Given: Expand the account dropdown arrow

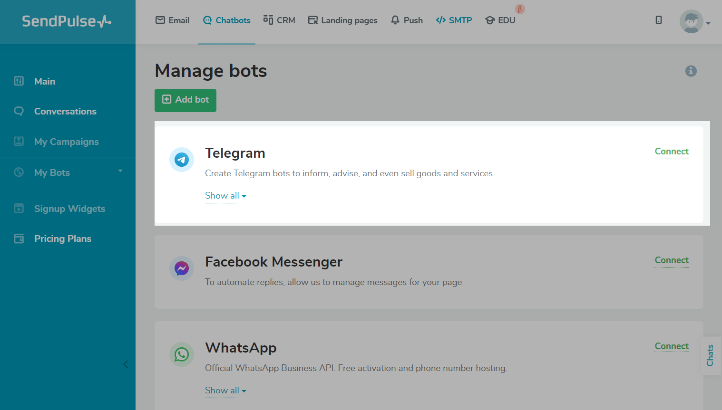Looking at the screenshot, I should point(708,23).
